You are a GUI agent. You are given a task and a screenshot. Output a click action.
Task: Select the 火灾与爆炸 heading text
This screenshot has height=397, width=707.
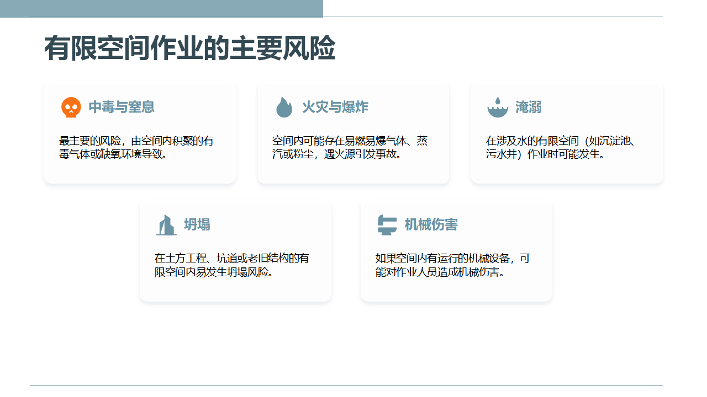click(x=335, y=107)
